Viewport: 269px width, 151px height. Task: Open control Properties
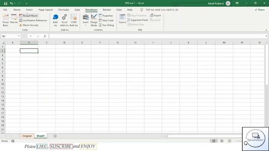click(106, 16)
